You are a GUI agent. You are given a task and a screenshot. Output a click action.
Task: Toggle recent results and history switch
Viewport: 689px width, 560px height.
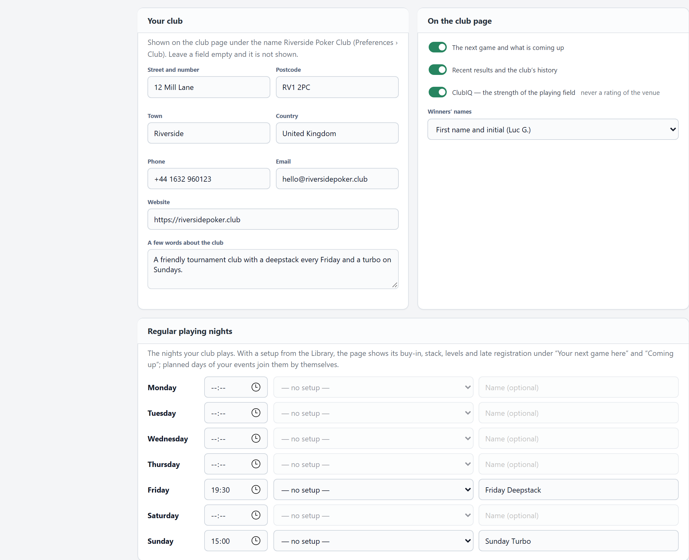(x=437, y=70)
